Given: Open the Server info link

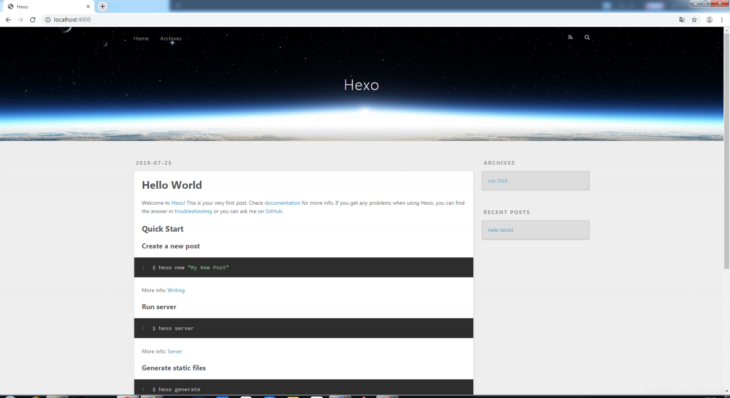Looking at the screenshot, I should (x=175, y=351).
